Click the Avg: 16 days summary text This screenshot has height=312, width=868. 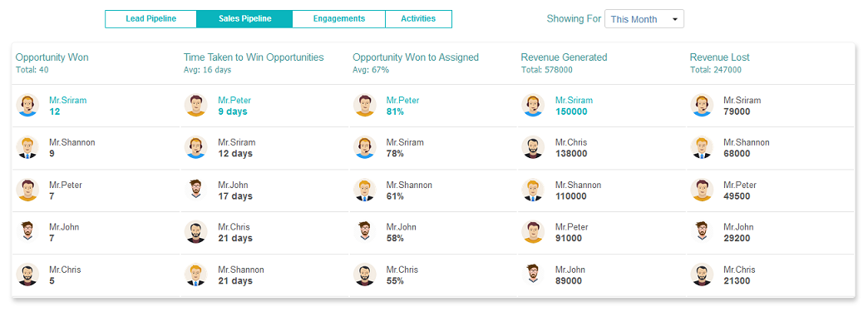[x=207, y=70]
